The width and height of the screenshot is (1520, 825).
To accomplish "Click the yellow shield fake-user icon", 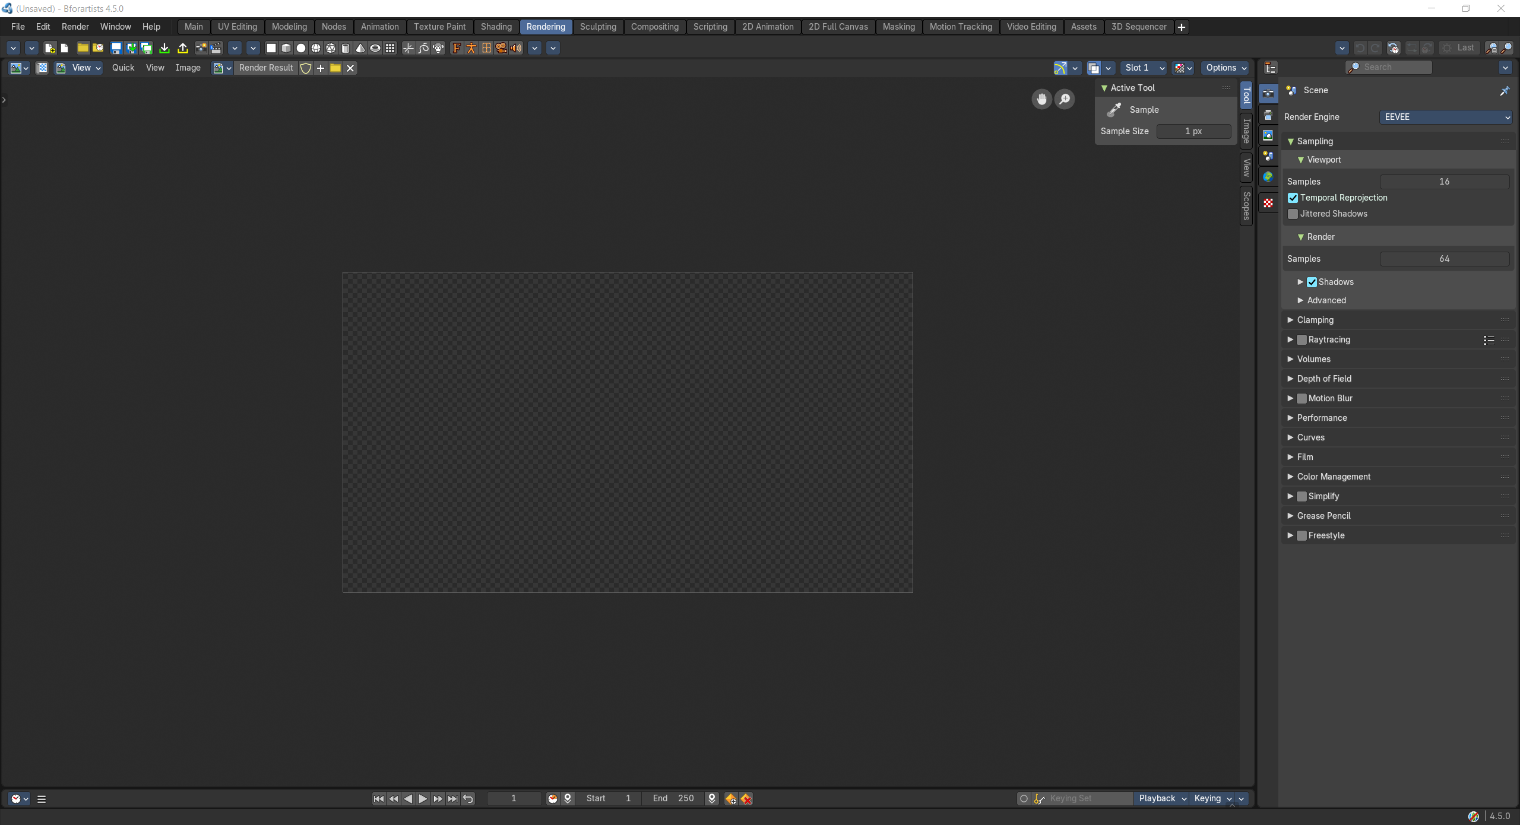I will click(306, 68).
